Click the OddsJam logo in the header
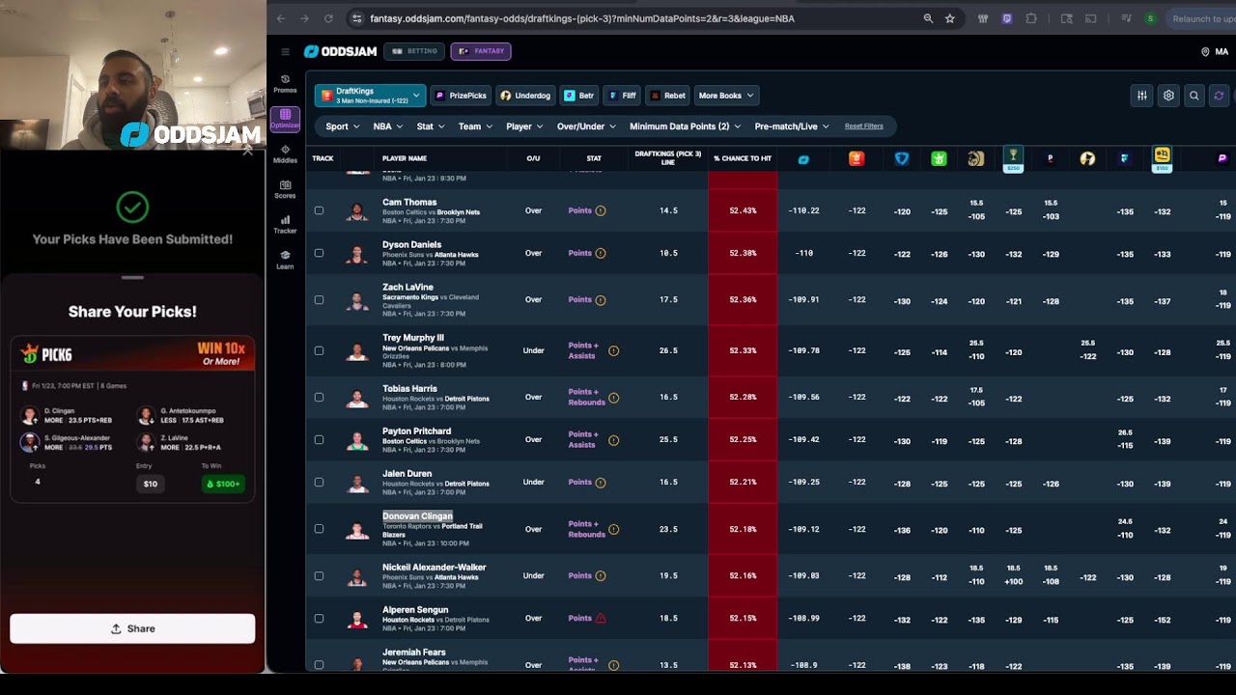 [x=339, y=51]
